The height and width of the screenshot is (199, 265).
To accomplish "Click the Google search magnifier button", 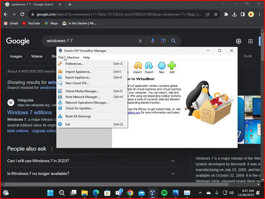I will 173,41.
